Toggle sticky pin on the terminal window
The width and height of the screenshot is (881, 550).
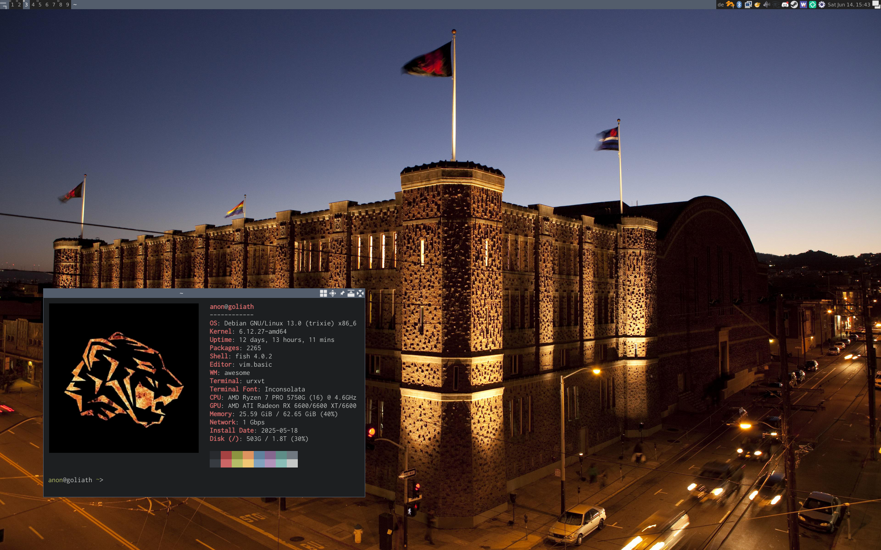click(x=342, y=293)
